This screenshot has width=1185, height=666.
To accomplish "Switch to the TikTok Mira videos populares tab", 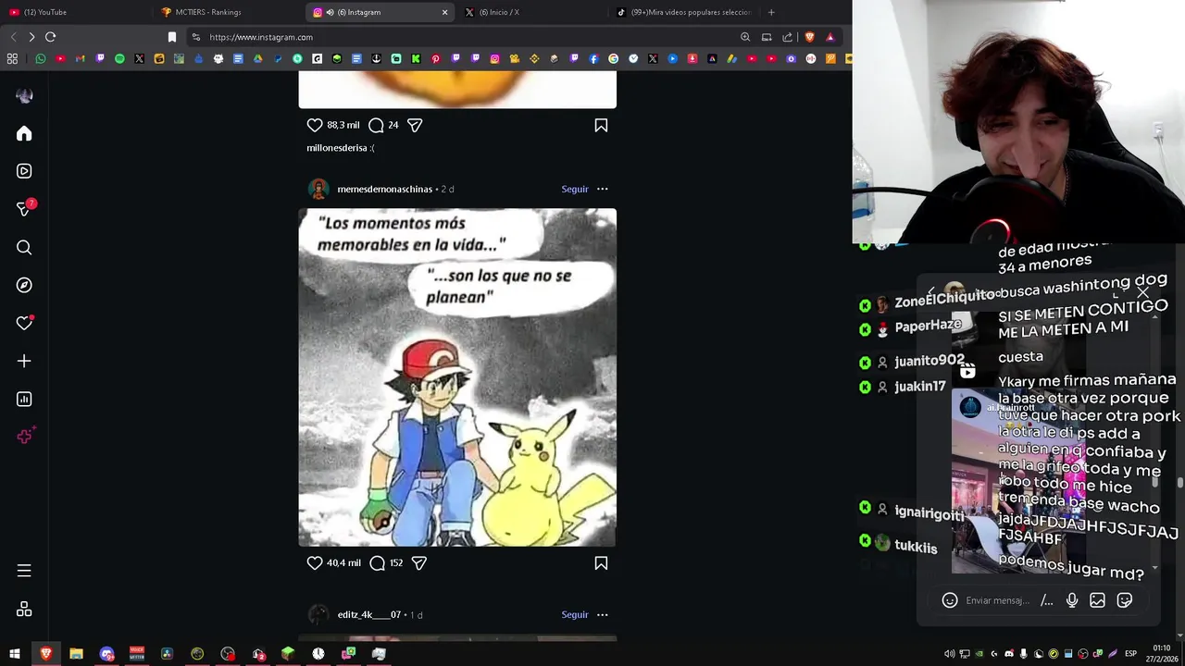I will pyautogui.click(x=683, y=12).
